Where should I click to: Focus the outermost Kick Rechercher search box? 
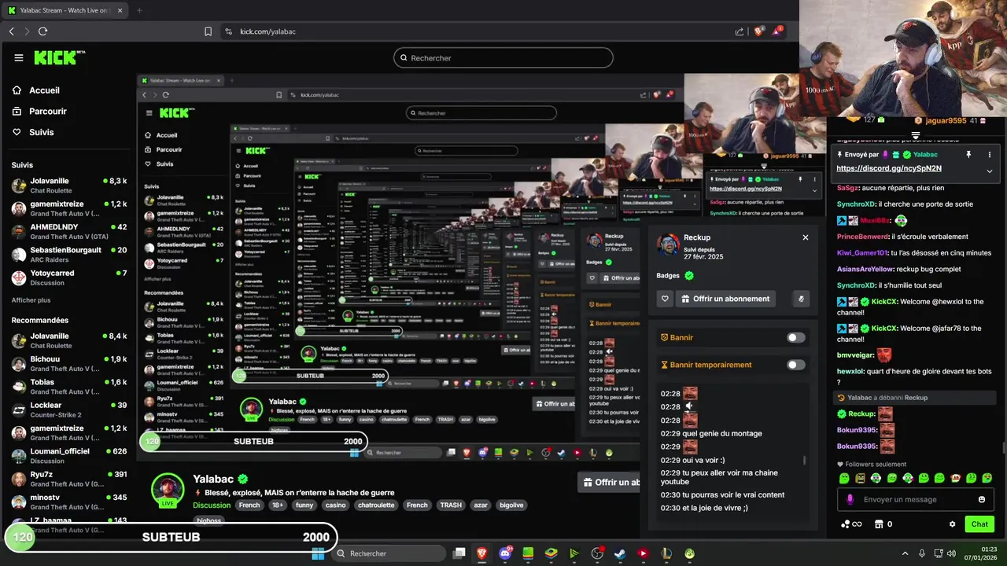tap(503, 58)
